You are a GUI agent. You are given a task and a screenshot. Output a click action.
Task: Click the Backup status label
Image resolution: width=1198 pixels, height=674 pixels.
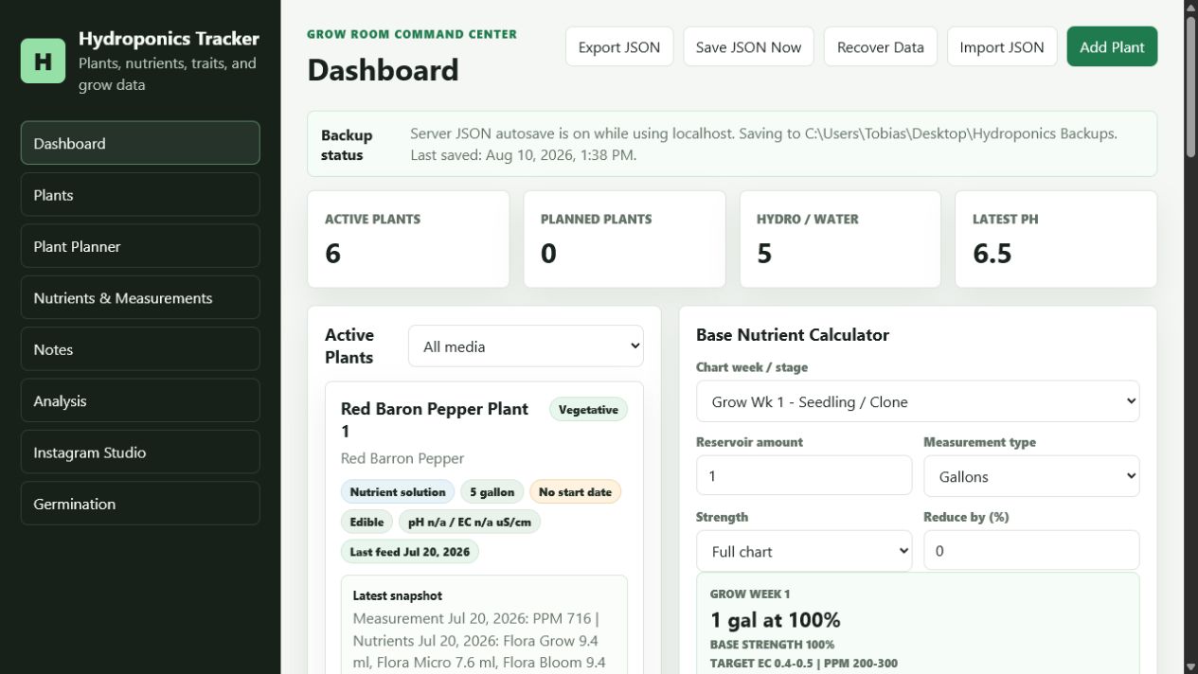347,145
